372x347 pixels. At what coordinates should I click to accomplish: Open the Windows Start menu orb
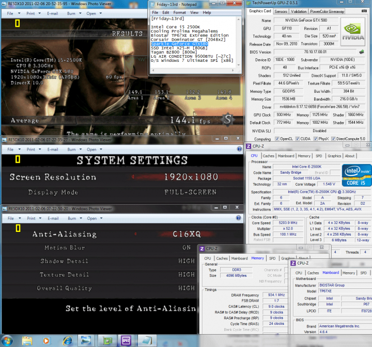[7, 341]
